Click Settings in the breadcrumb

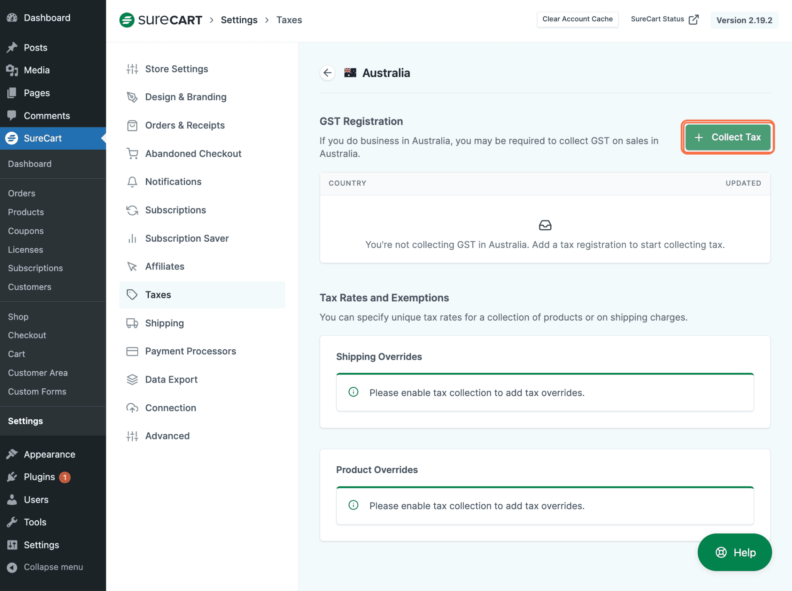tap(239, 20)
